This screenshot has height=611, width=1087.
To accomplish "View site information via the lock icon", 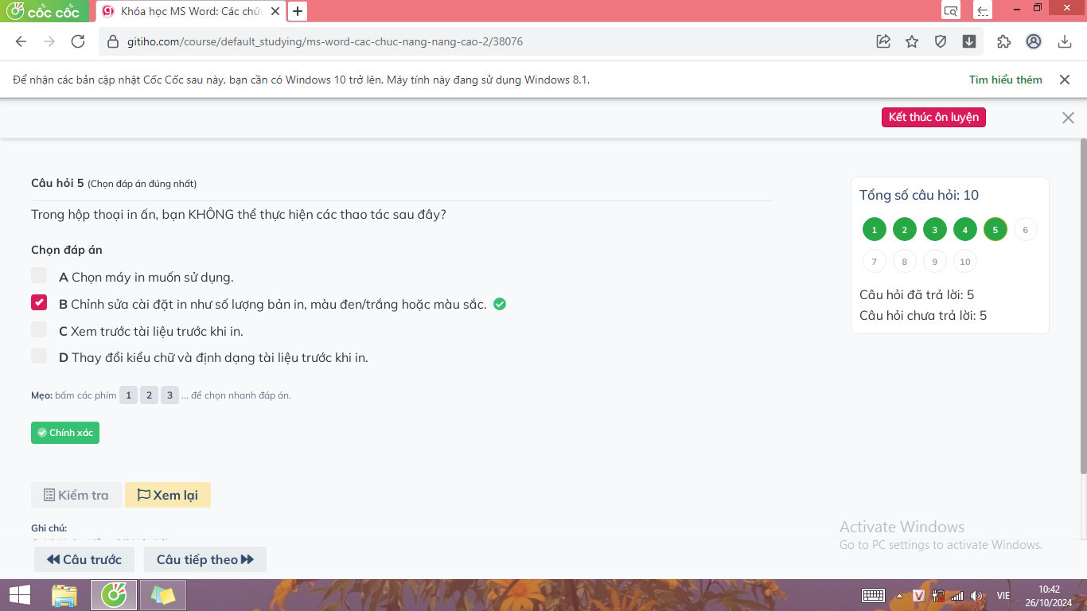I will [112, 42].
